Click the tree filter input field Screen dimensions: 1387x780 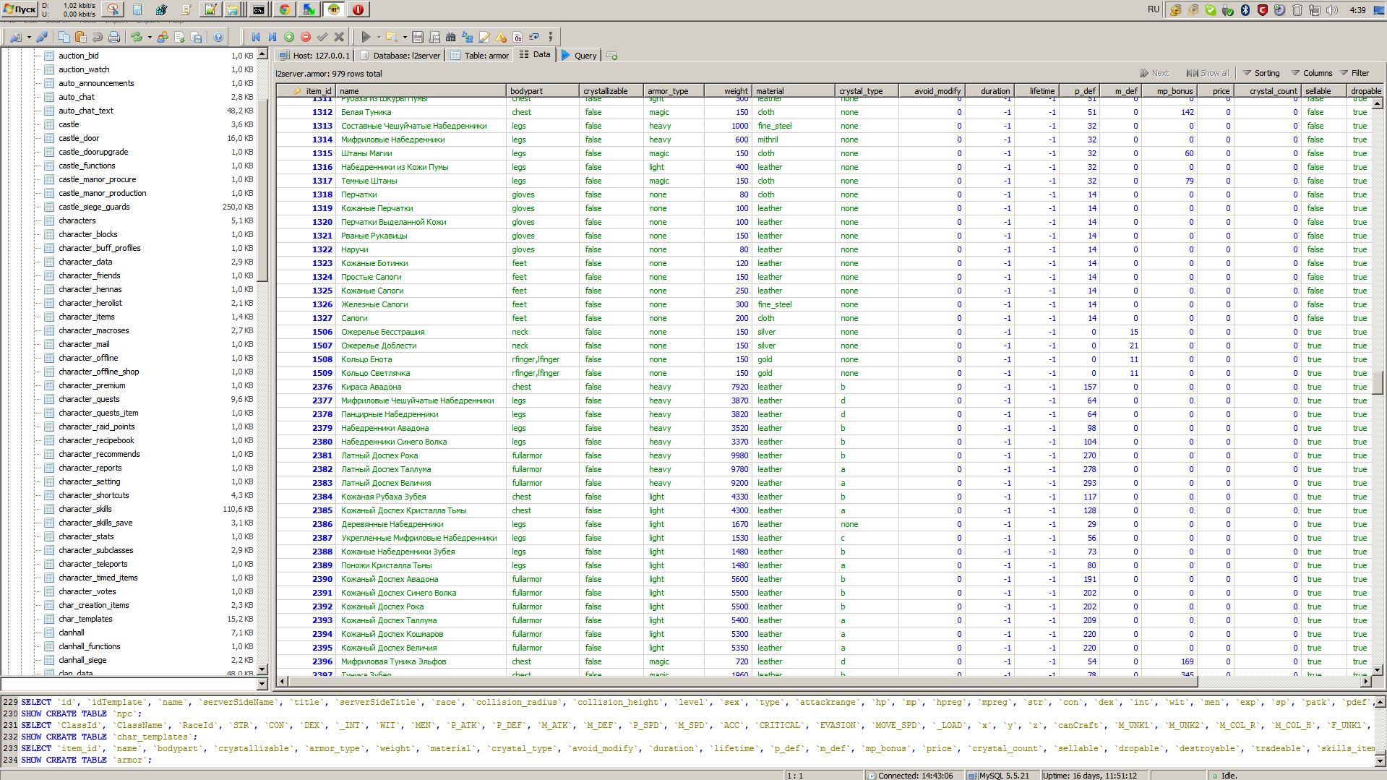pyautogui.click(x=128, y=684)
